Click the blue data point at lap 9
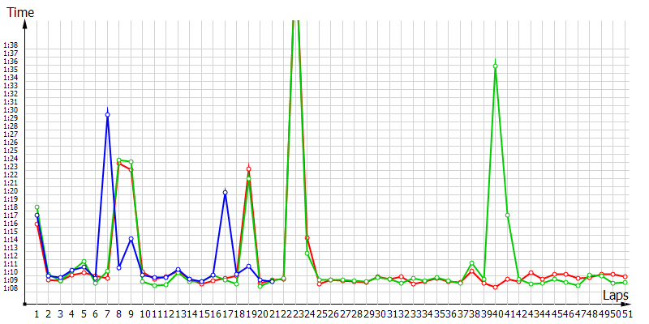 point(131,239)
